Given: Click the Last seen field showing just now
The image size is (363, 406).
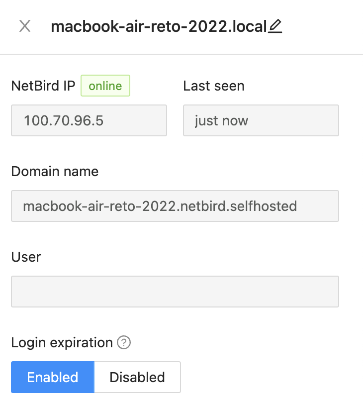Looking at the screenshot, I should click(x=261, y=120).
